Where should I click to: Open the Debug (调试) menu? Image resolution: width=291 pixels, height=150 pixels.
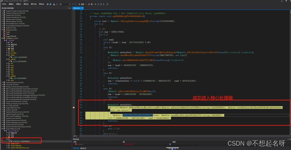[x=26, y=4]
